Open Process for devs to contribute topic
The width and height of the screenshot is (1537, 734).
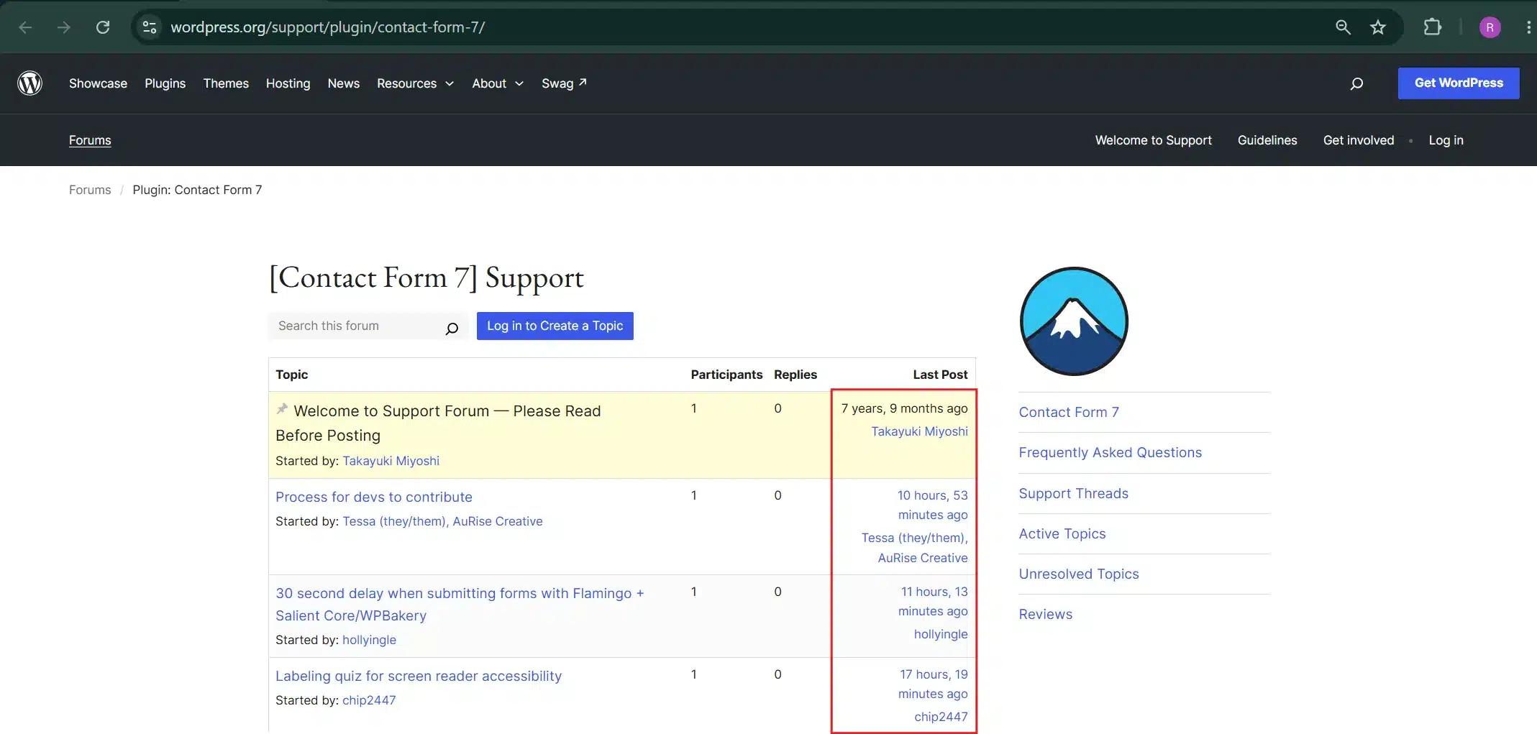374,497
